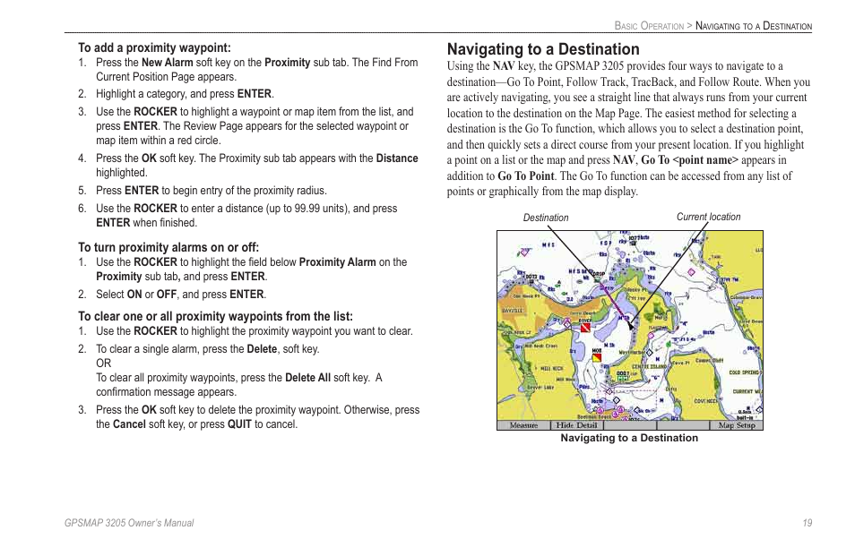Image resolution: width=855 pixels, height=556 pixels.
Task: Click the 'To turn proximity alarms on or off:' heading
Action: (168, 247)
